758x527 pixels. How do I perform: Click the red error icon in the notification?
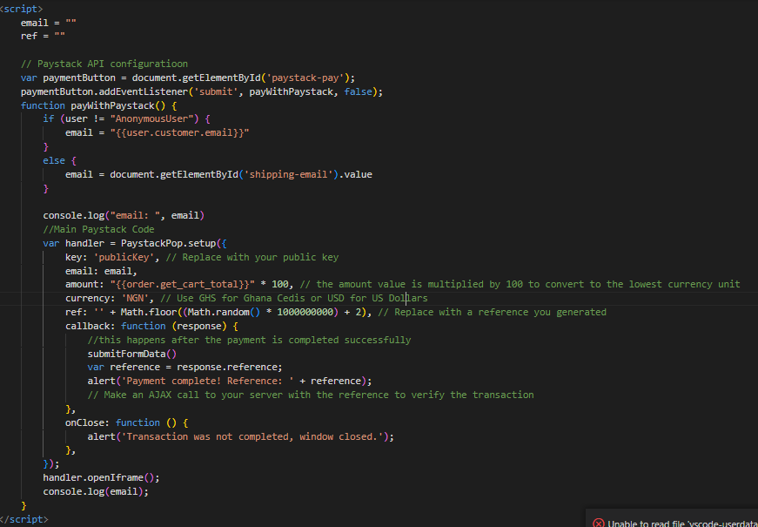click(x=599, y=524)
